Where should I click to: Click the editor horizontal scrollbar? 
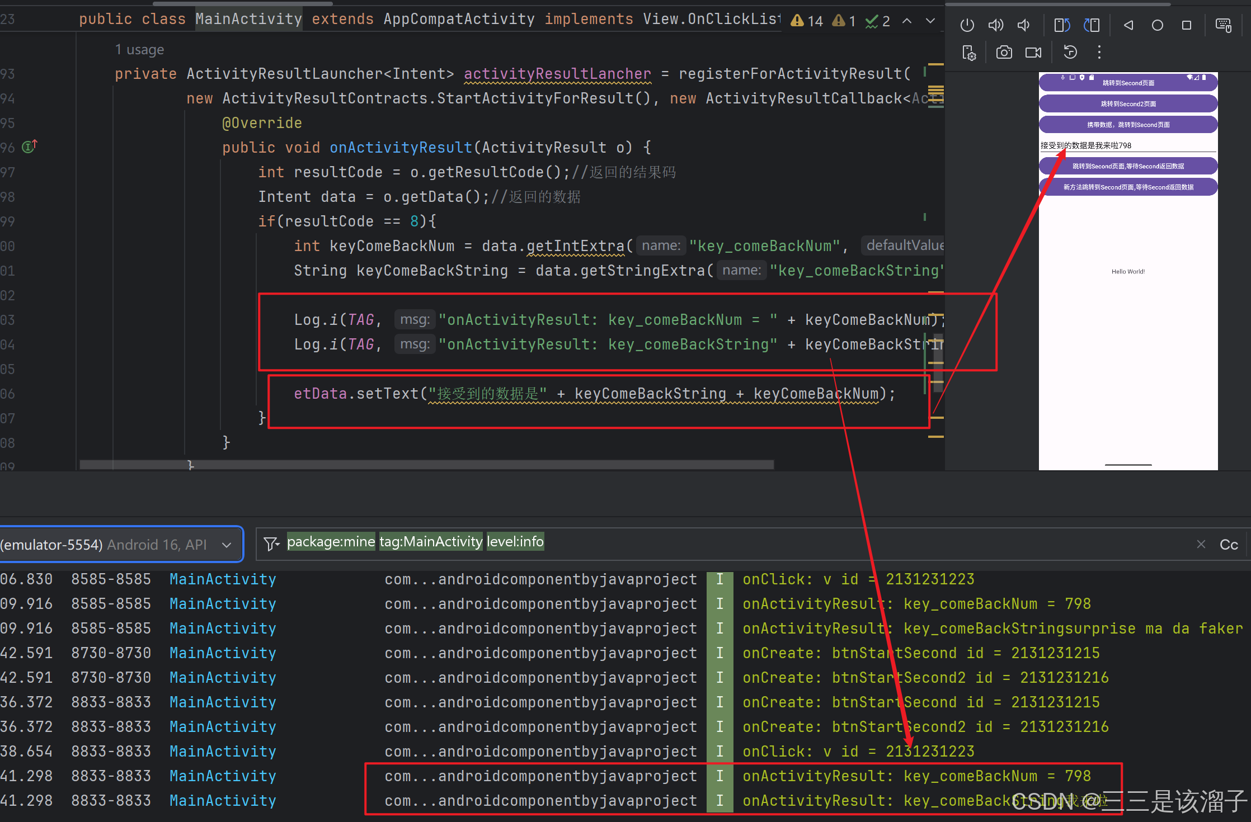tap(426, 465)
